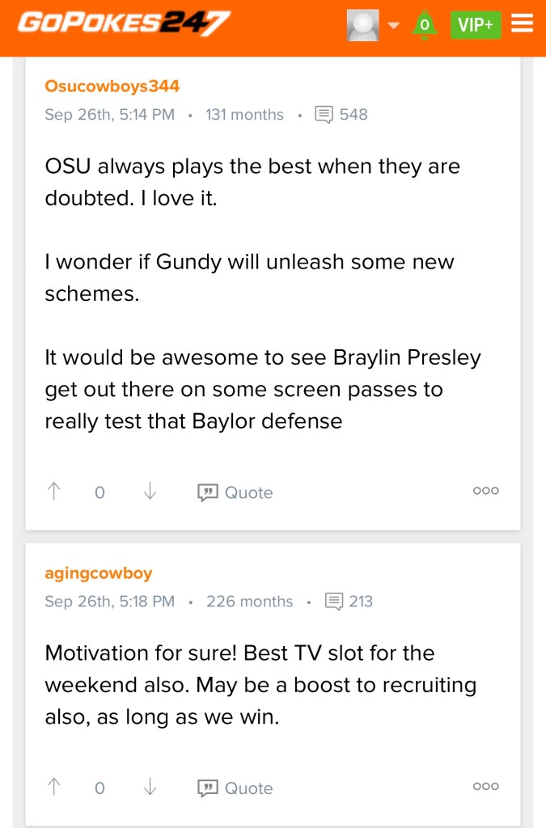Upvote the Osucowboys344 post
The width and height of the screenshot is (546, 828).
pos(55,492)
